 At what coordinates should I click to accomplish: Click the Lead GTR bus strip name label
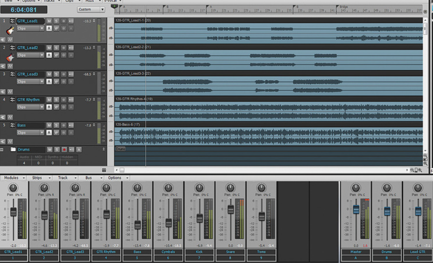(418, 252)
